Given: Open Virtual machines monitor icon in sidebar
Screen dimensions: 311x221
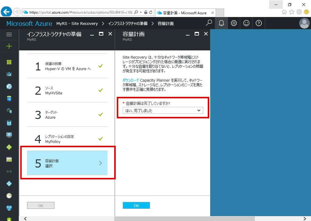Looking at the screenshot, I should pyautogui.click(x=9, y=135).
